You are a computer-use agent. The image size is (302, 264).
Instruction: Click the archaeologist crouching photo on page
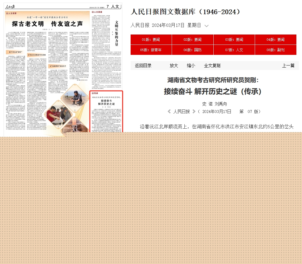[x=75, y=97]
